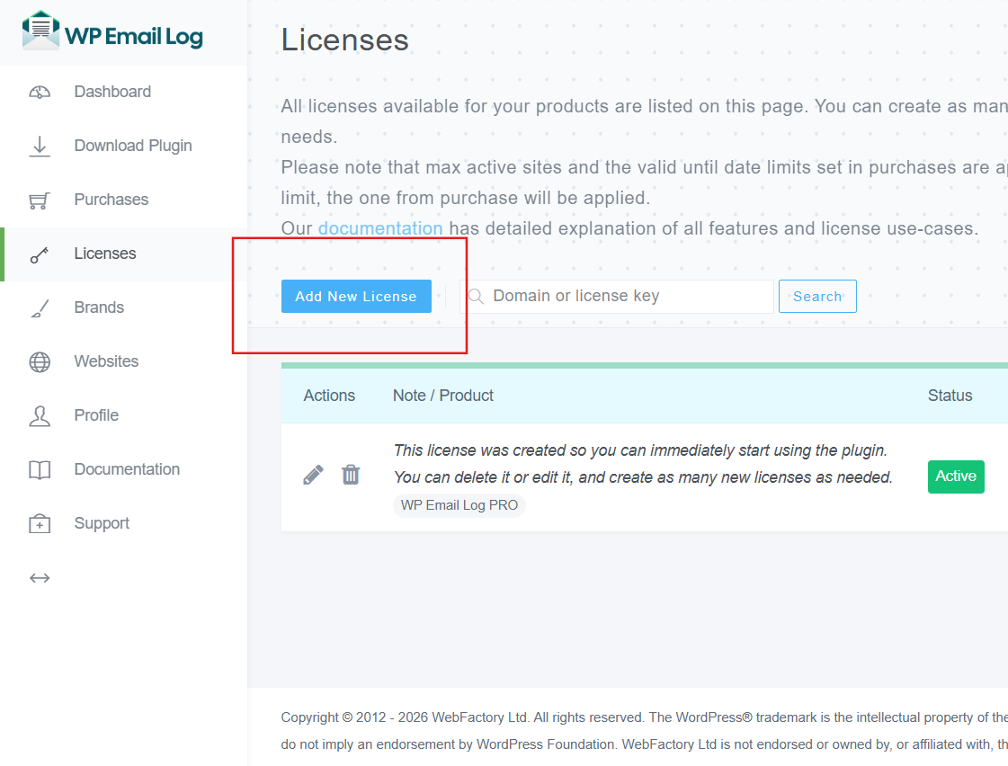Edit the license using pencil icon
Viewport: 1008px width, 766px height.
click(313, 475)
